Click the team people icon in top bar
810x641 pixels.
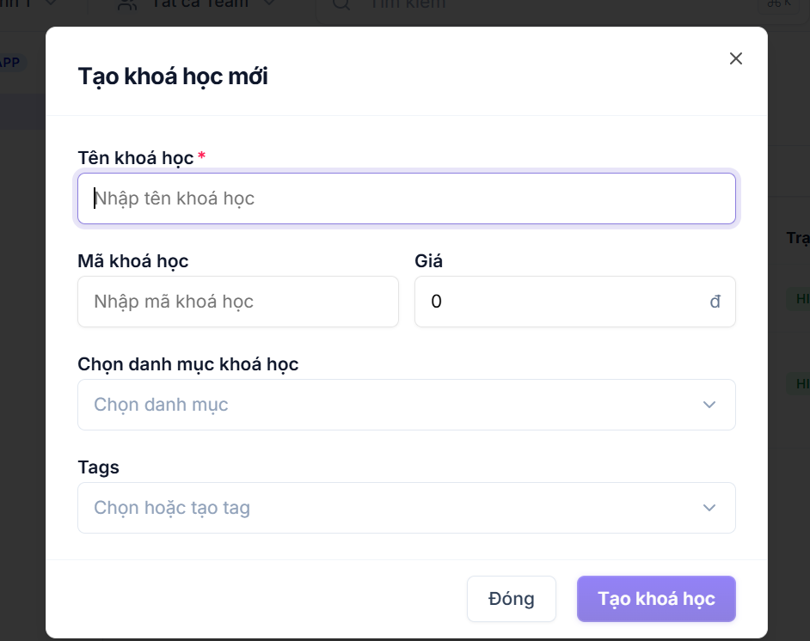(x=127, y=4)
